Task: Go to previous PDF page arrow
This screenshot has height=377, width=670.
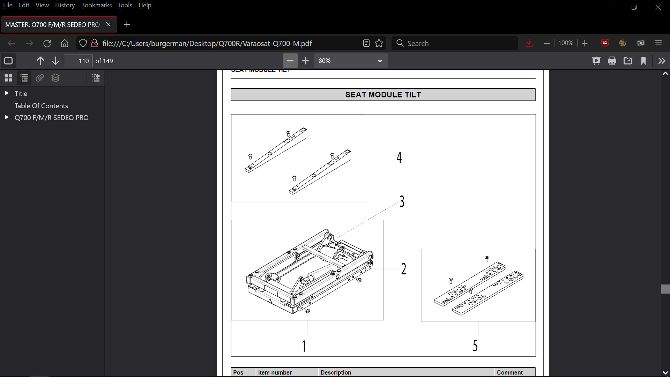Action: click(40, 61)
